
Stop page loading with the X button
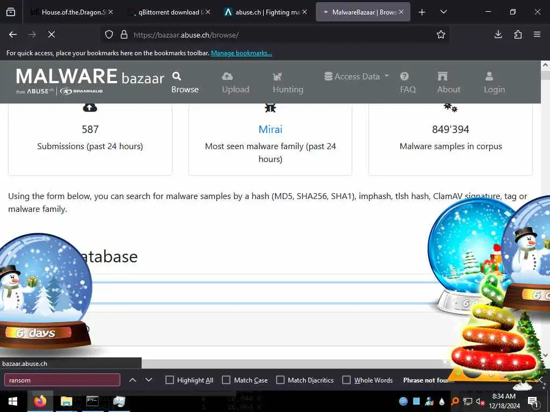coord(51,34)
